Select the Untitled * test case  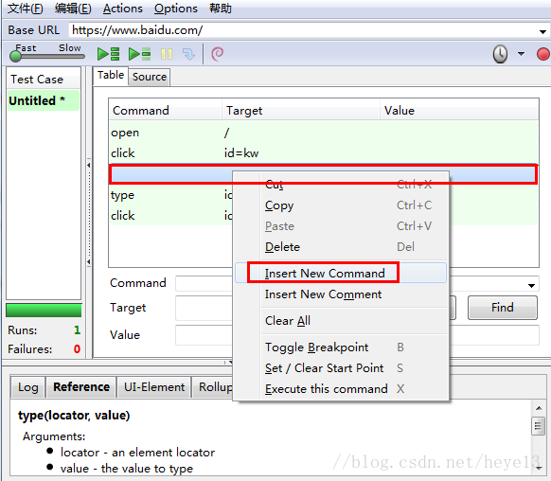tap(44, 100)
